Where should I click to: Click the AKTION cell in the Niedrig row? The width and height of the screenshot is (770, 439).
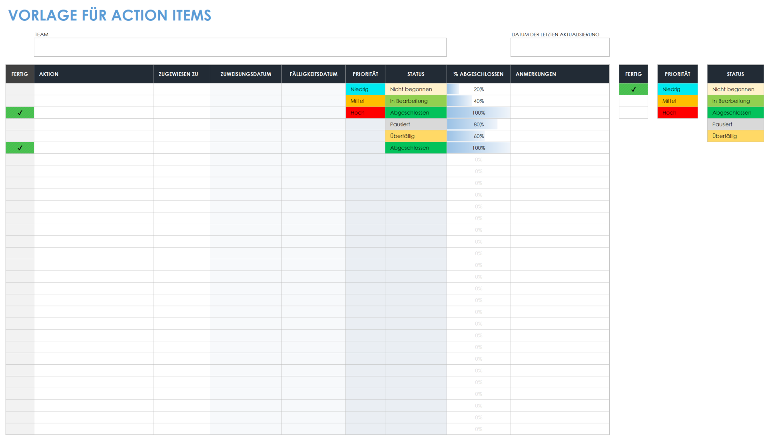(94, 89)
